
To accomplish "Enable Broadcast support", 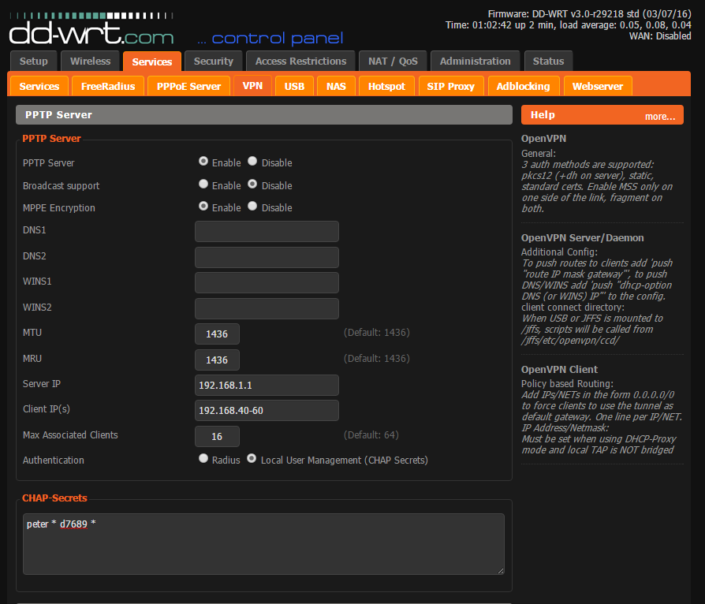I will click(203, 185).
